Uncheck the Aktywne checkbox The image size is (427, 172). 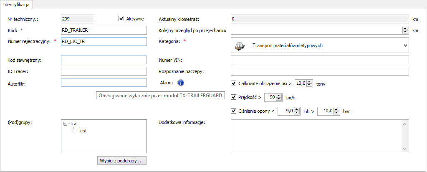click(x=121, y=18)
